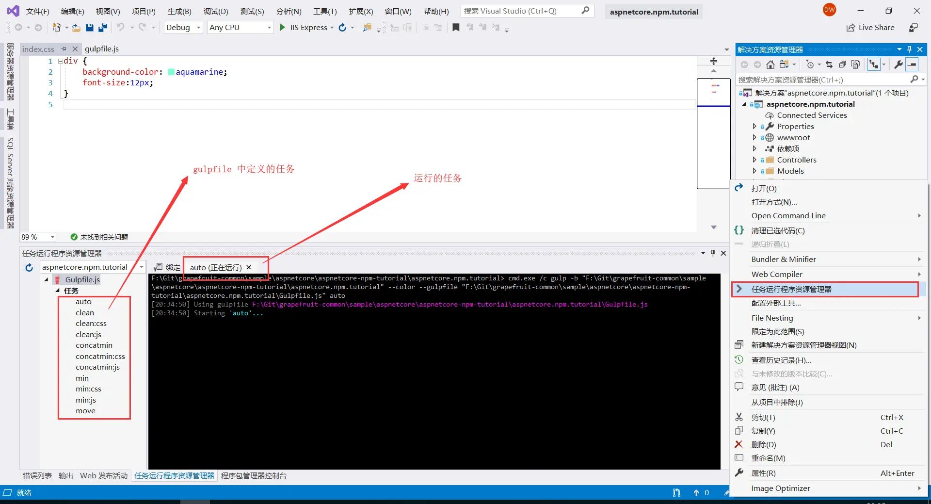Select Connected Services in Solution Explorer
Image resolution: width=931 pixels, height=504 pixels.
coord(812,115)
